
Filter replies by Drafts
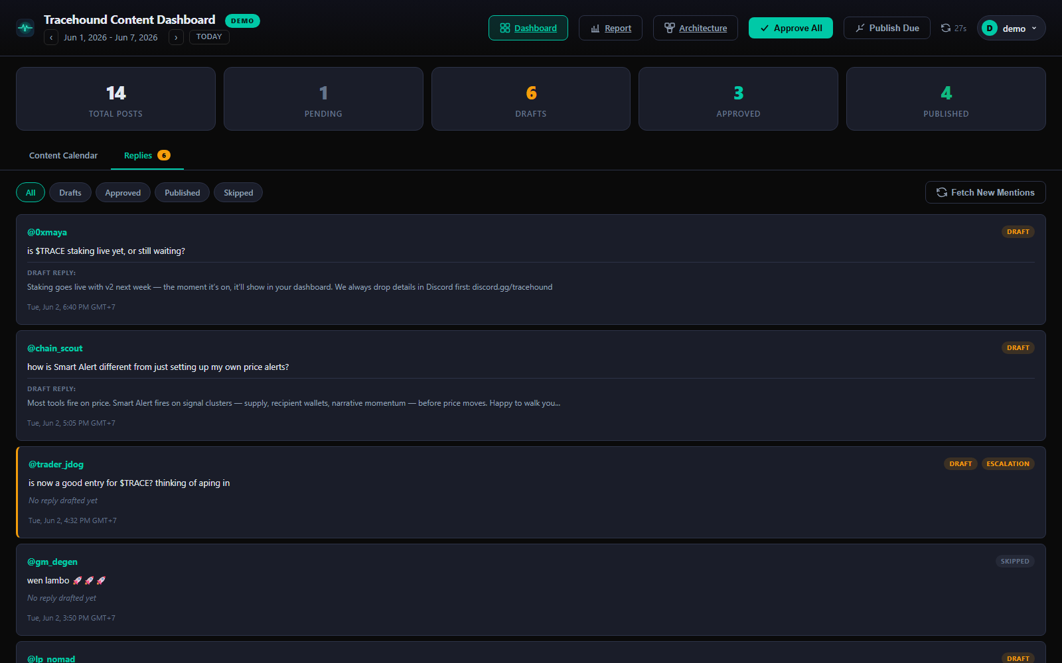(70, 193)
